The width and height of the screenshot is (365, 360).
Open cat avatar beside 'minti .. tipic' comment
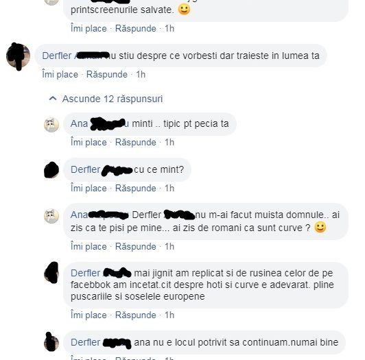(x=51, y=125)
